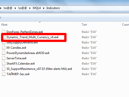Screen dimensions: 129x97
Task: Click the type cell of ServerTime.ex4 row
Action: [x=89, y=58]
